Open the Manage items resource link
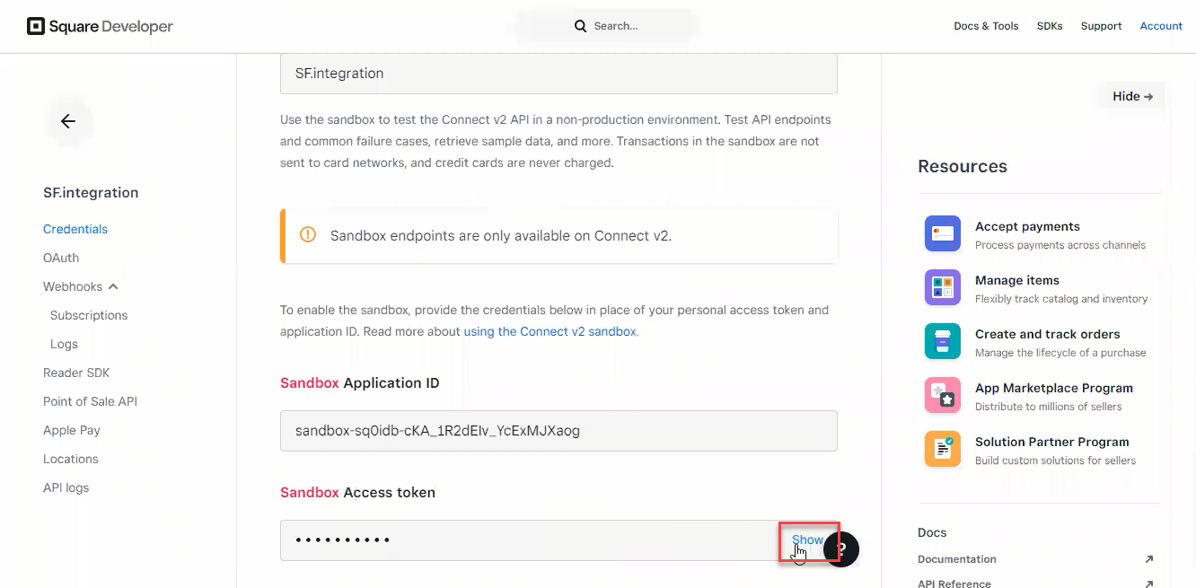This screenshot has width=1196, height=588. 1017,280
